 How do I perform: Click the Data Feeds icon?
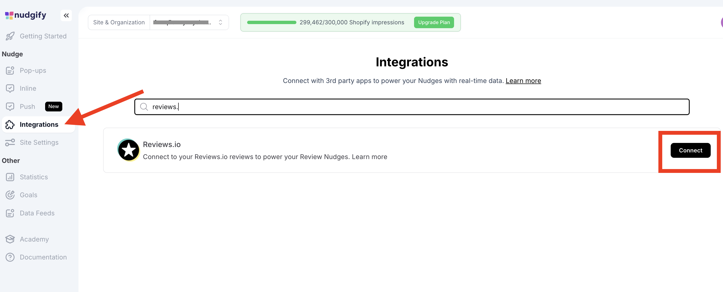click(x=10, y=213)
